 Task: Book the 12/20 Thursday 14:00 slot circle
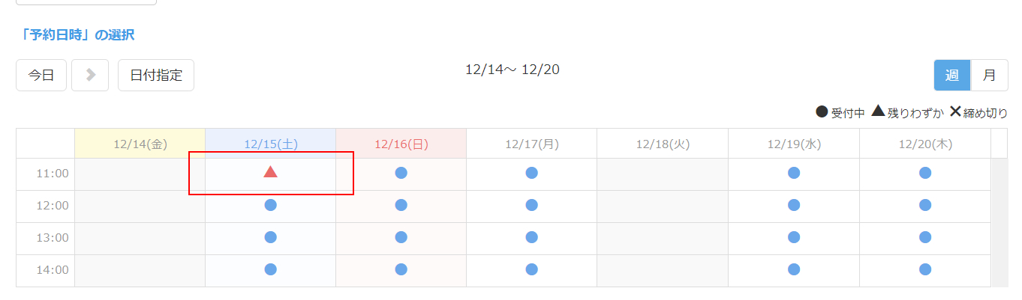tap(925, 269)
